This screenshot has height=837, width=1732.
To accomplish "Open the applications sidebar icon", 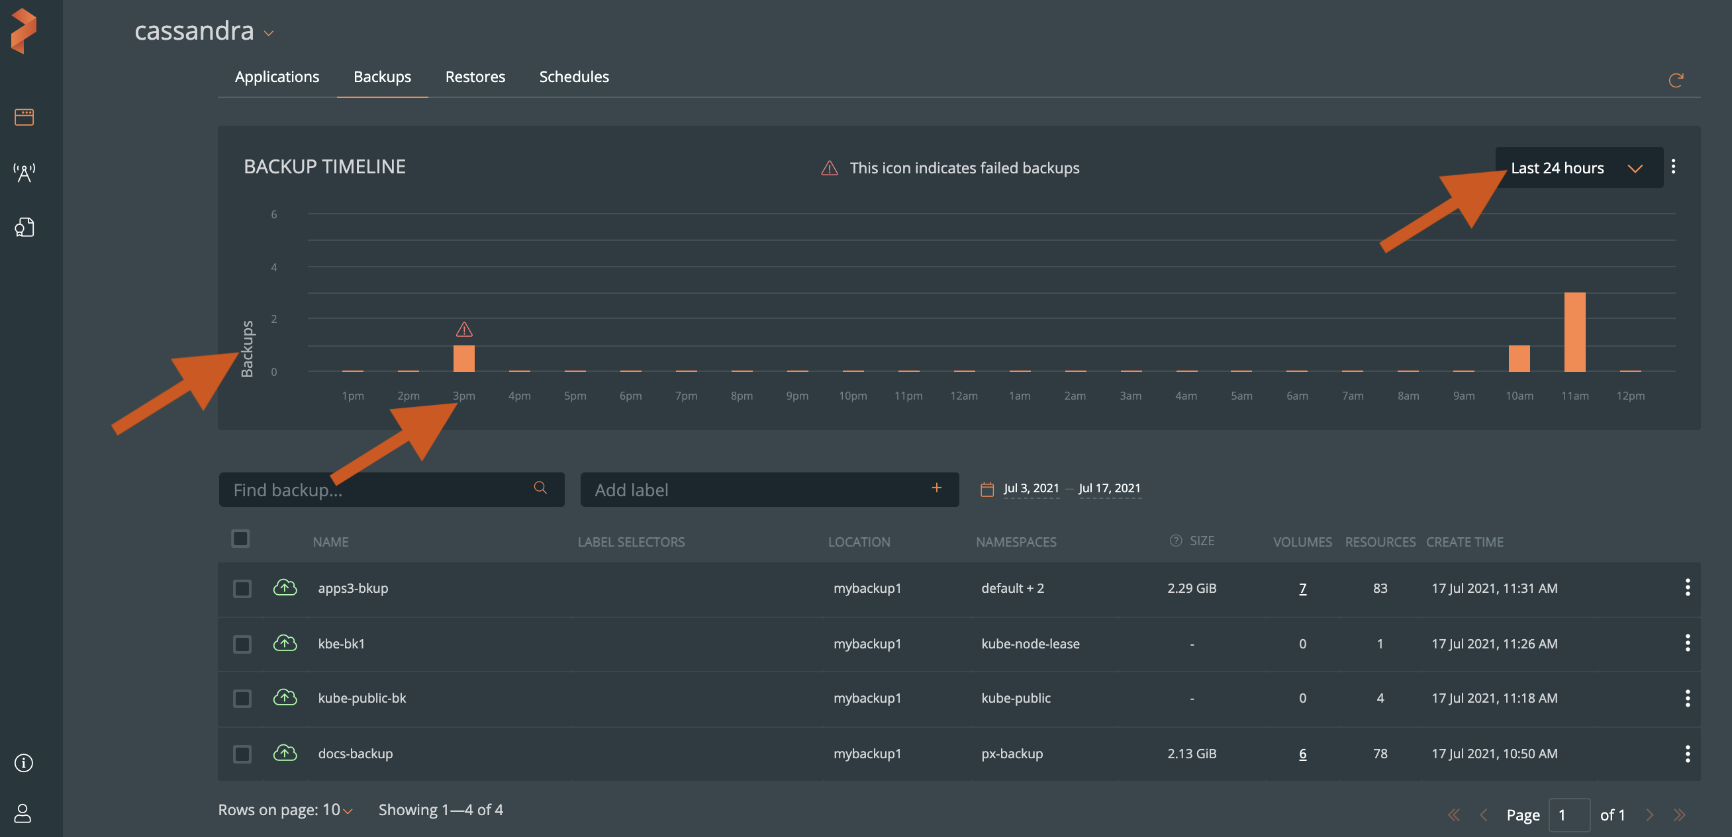I will 24,117.
